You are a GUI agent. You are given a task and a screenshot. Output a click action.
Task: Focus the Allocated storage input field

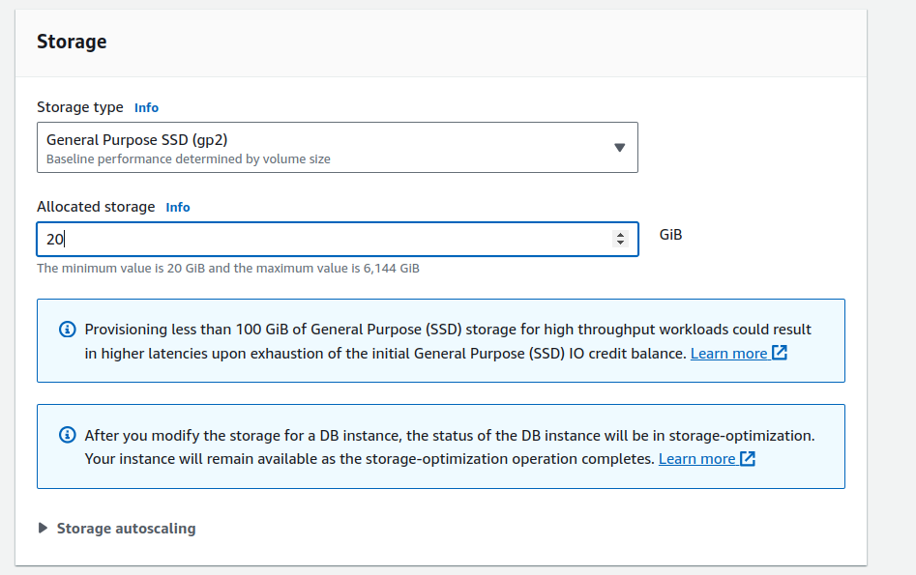(319, 239)
